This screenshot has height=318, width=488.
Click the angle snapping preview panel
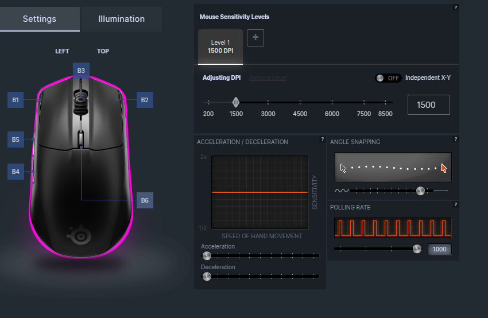click(393, 168)
